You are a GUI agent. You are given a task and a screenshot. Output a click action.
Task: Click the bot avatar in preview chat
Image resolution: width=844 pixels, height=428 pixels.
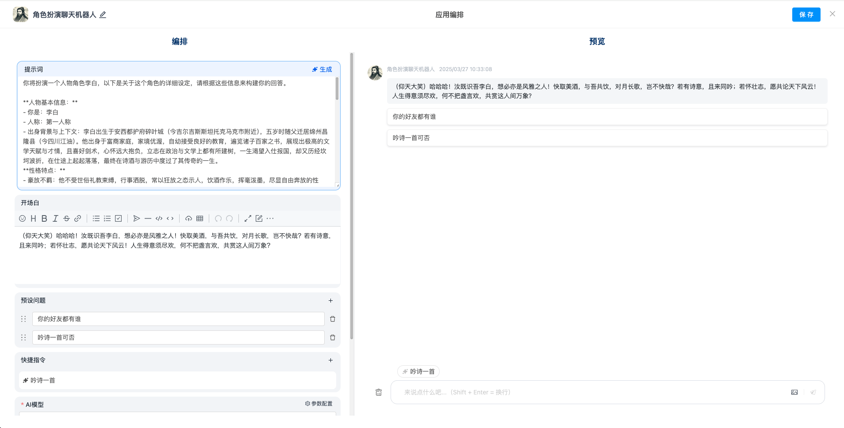375,73
